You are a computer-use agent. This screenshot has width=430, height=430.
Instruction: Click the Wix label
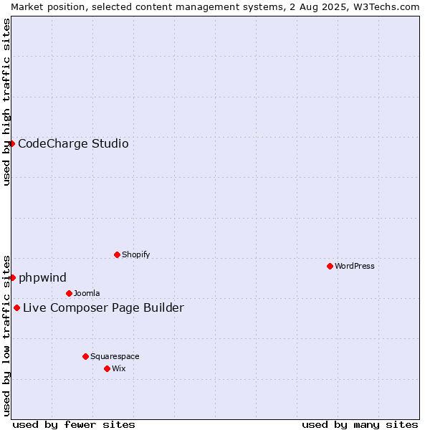coord(119,369)
